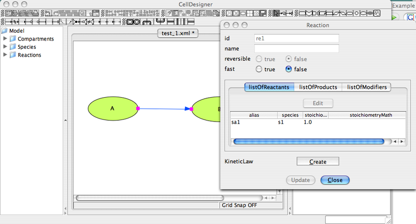Click the New document toolbar icon
The height and width of the screenshot is (224, 416).
[9, 13]
